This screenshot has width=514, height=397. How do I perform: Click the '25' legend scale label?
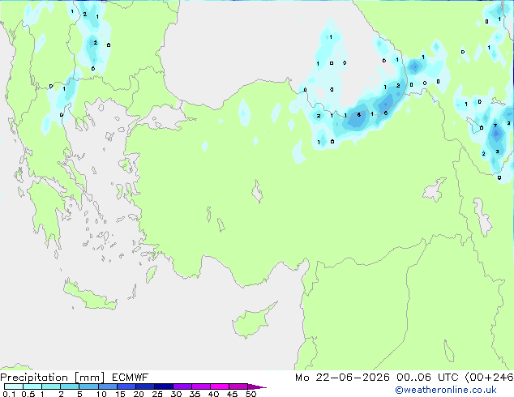(157, 394)
